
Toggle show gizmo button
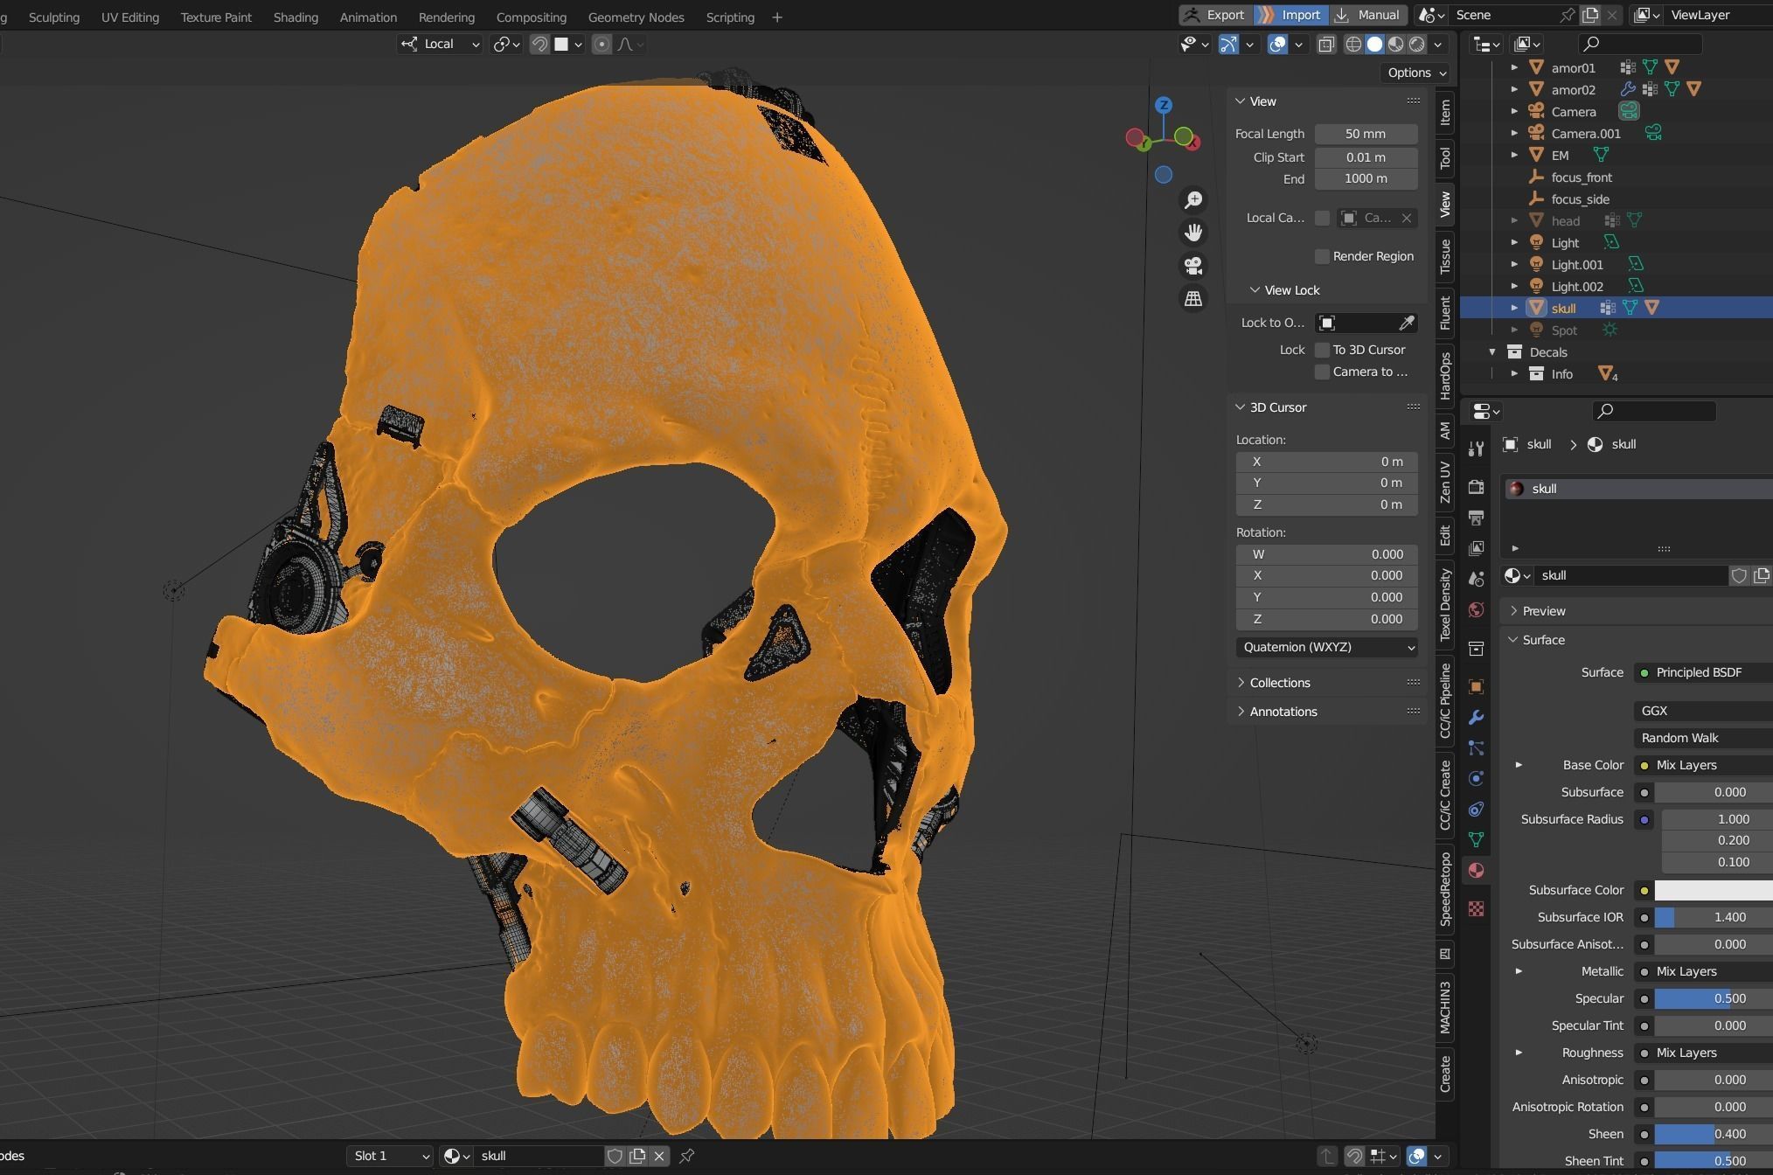click(1228, 45)
